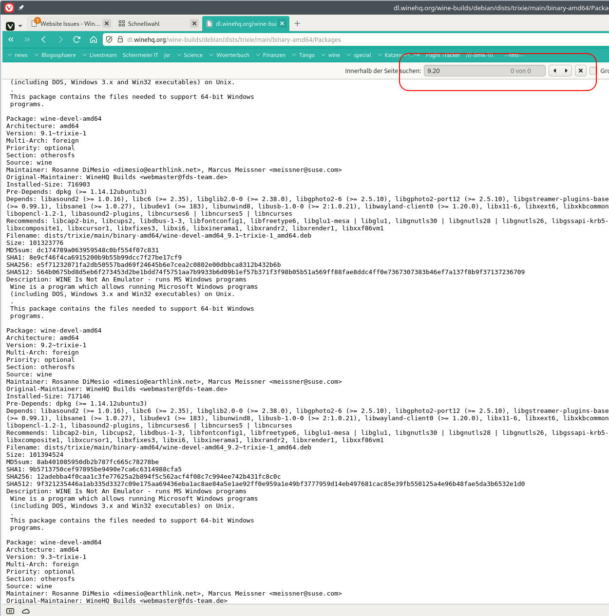Image resolution: width=609 pixels, height=616 pixels.
Task: Close the dl.winehq.org tab
Action: pyautogui.click(x=282, y=23)
